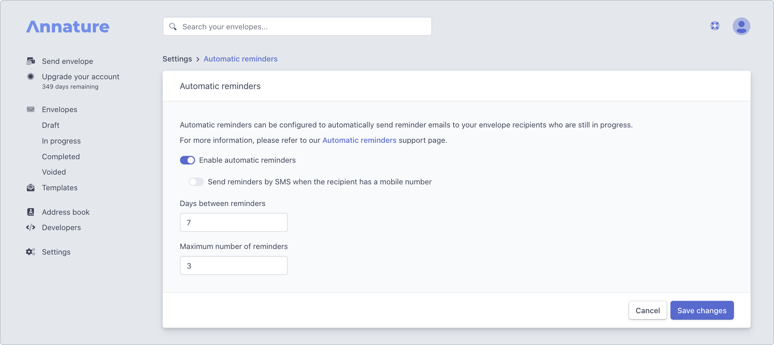Disable the Enable automatic reminders toggle
The width and height of the screenshot is (774, 345).
click(x=187, y=160)
